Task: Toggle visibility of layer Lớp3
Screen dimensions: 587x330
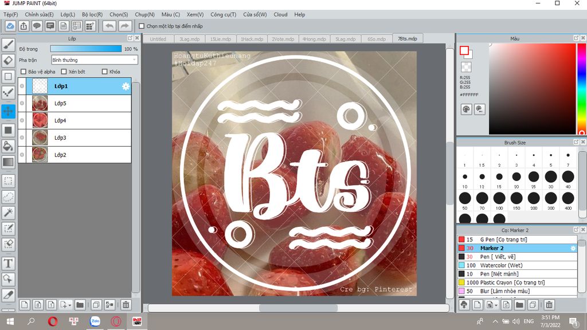Action: point(22,137)
